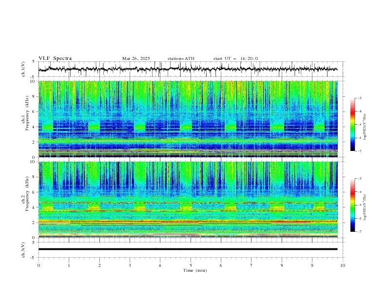Click ch.2 colorbar 'log(PSD)(V²/Hz)' label
386x298 pixels.
click(365, 207)
